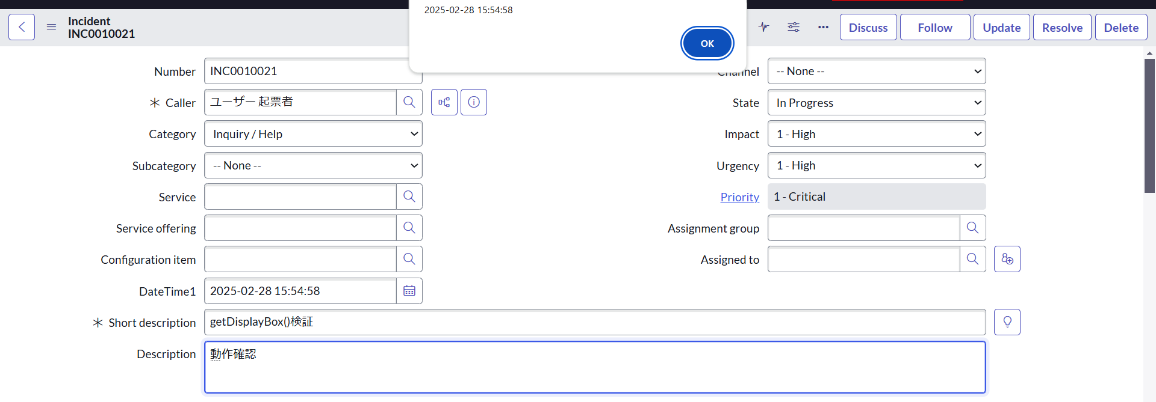This screenshot has height=402, width=1156.
Task: Expand the Channel dropdown
Action: pos(877,71)
